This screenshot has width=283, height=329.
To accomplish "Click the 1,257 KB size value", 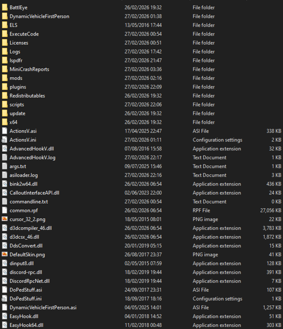I will 272,308.
